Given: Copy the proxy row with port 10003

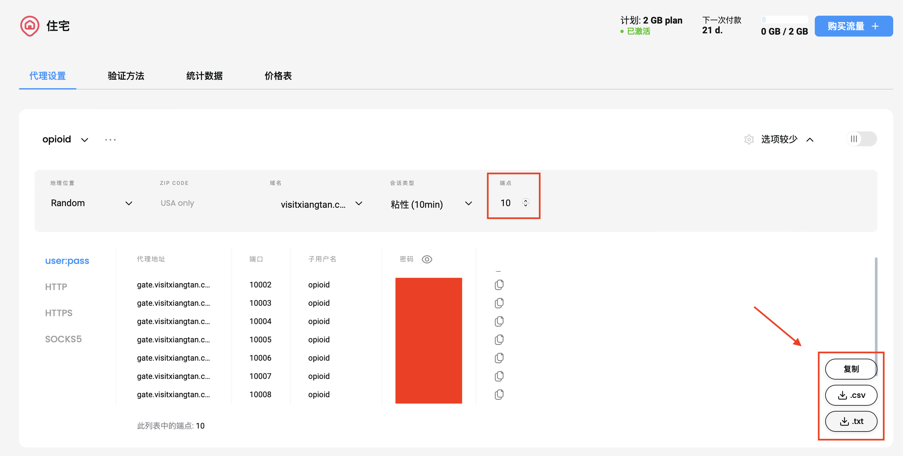Looking at the screenshot, I should pos(499,303).
